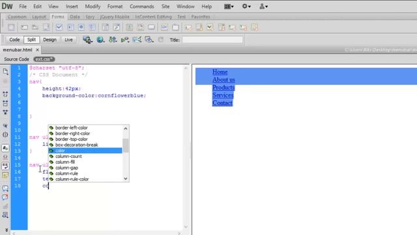Switch to Design view

50,40
